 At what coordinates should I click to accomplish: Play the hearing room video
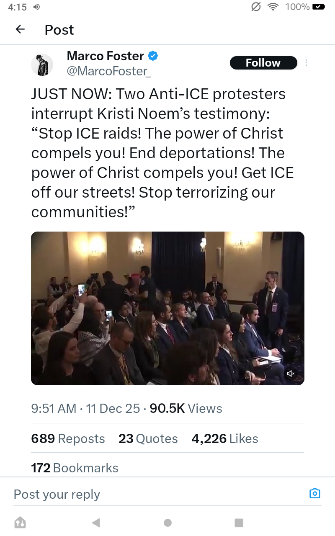tap(167, 308)
